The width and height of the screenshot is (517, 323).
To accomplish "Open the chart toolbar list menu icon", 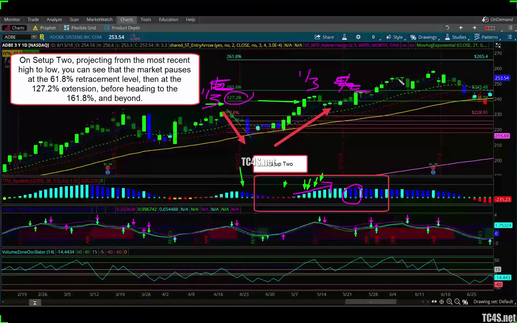I will pyautogui.click(x=509, y=37).
